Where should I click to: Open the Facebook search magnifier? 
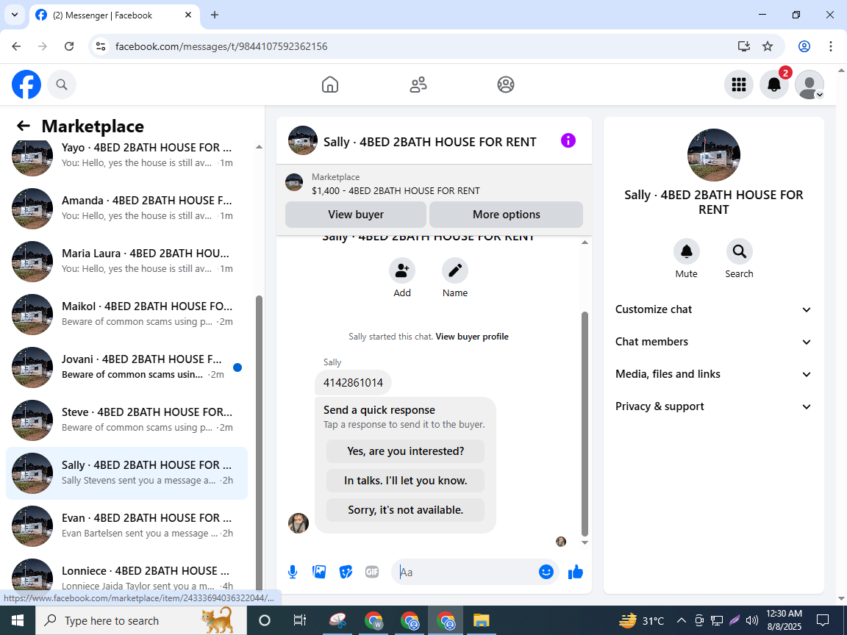62,85
